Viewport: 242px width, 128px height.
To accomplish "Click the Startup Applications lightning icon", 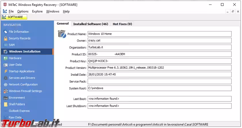I will click(5, 71).
